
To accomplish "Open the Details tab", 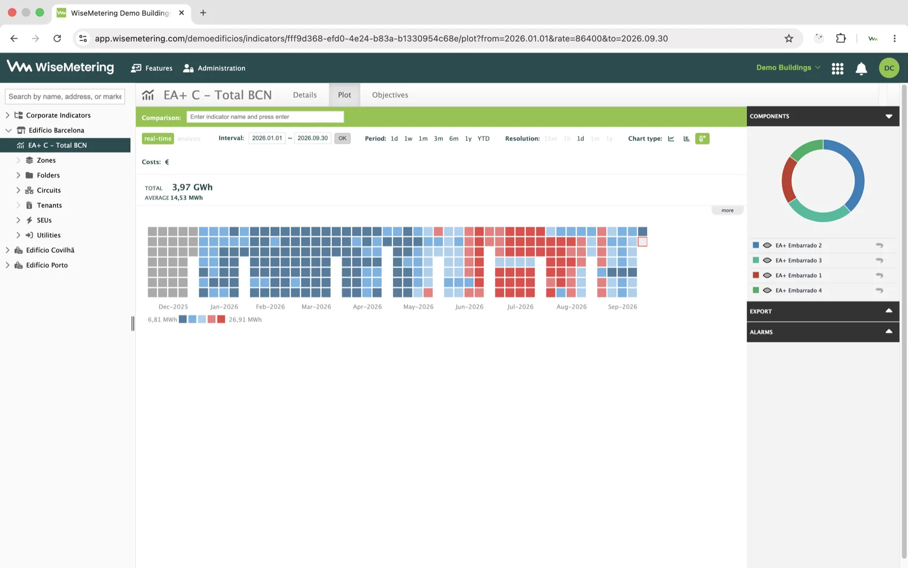I will (304, 95).
